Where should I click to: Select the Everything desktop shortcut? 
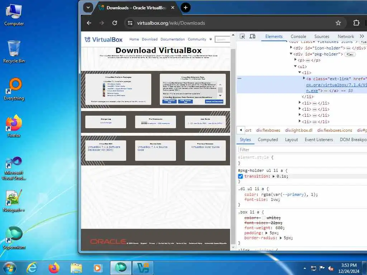[x=14, y=89]
